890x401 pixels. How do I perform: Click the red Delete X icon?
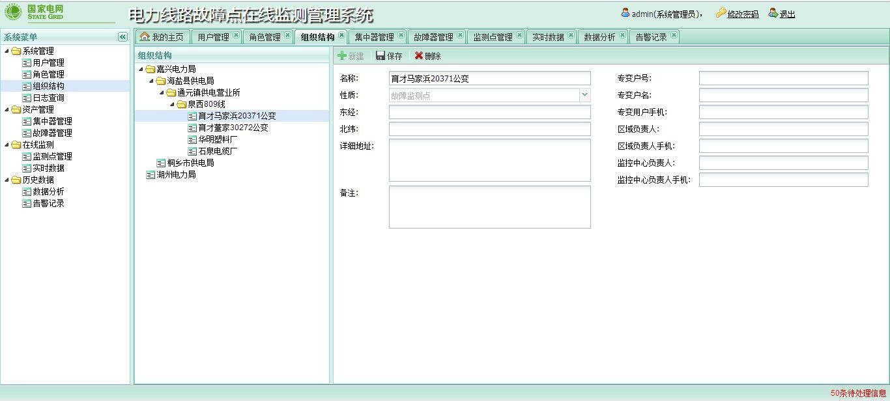(x=419, y=56)
